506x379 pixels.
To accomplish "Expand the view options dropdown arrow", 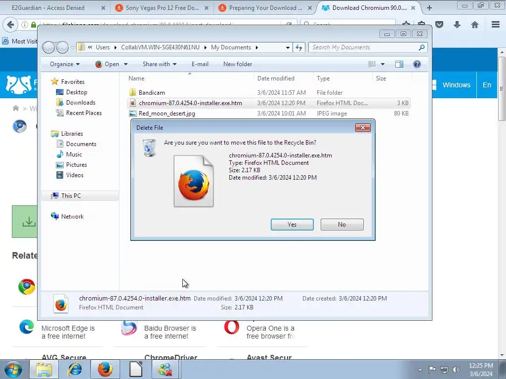I will coord(383,64).
